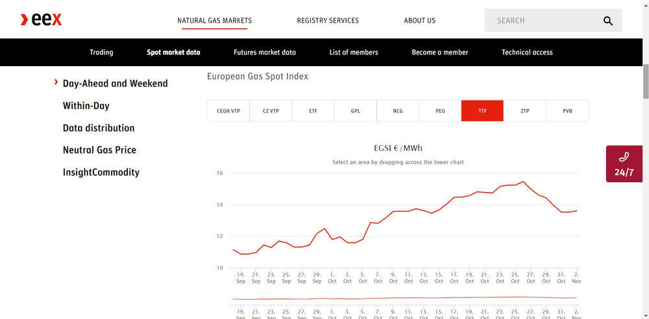Go to Become a member page
The image size is (649, 319).
click(439, 53)
